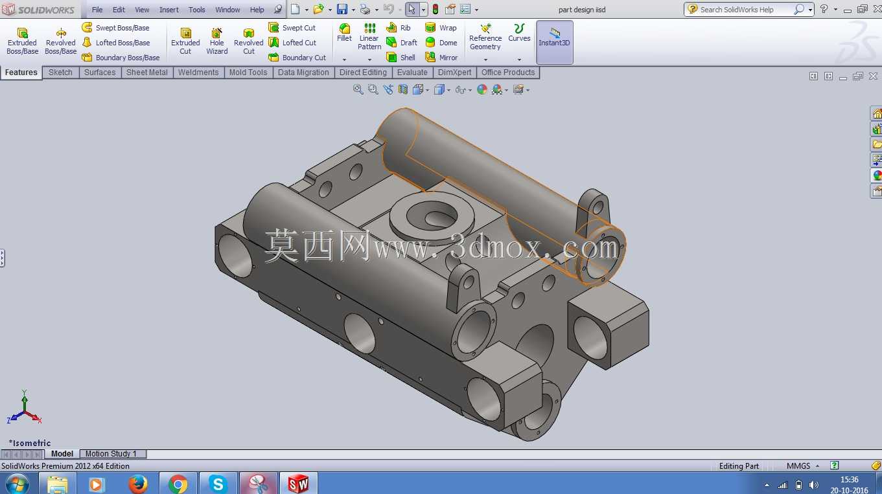This screenshot has width=882, height=494.
Task: Use the Mirror feature
Action: [441, 58]
